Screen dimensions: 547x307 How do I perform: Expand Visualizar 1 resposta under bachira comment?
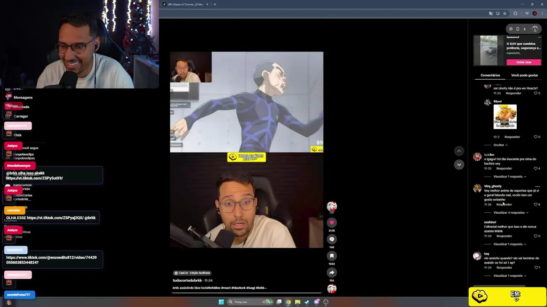pos(509,177)
